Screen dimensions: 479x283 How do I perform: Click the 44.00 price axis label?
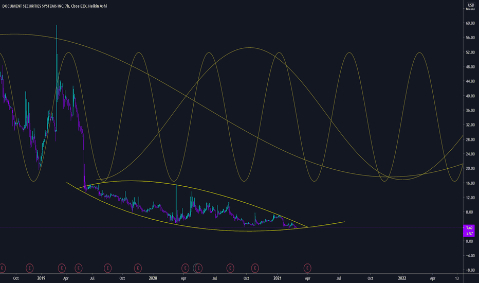[x=470, y=81]
